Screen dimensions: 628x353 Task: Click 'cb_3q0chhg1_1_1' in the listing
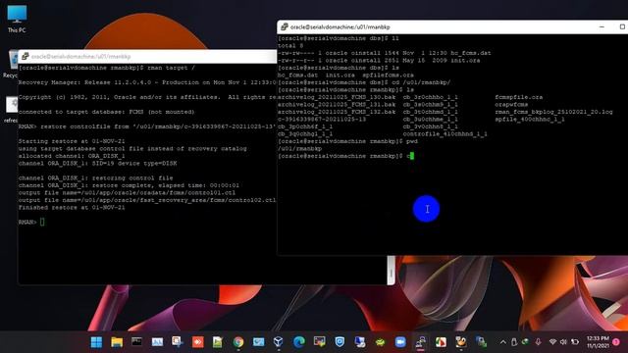305,133
